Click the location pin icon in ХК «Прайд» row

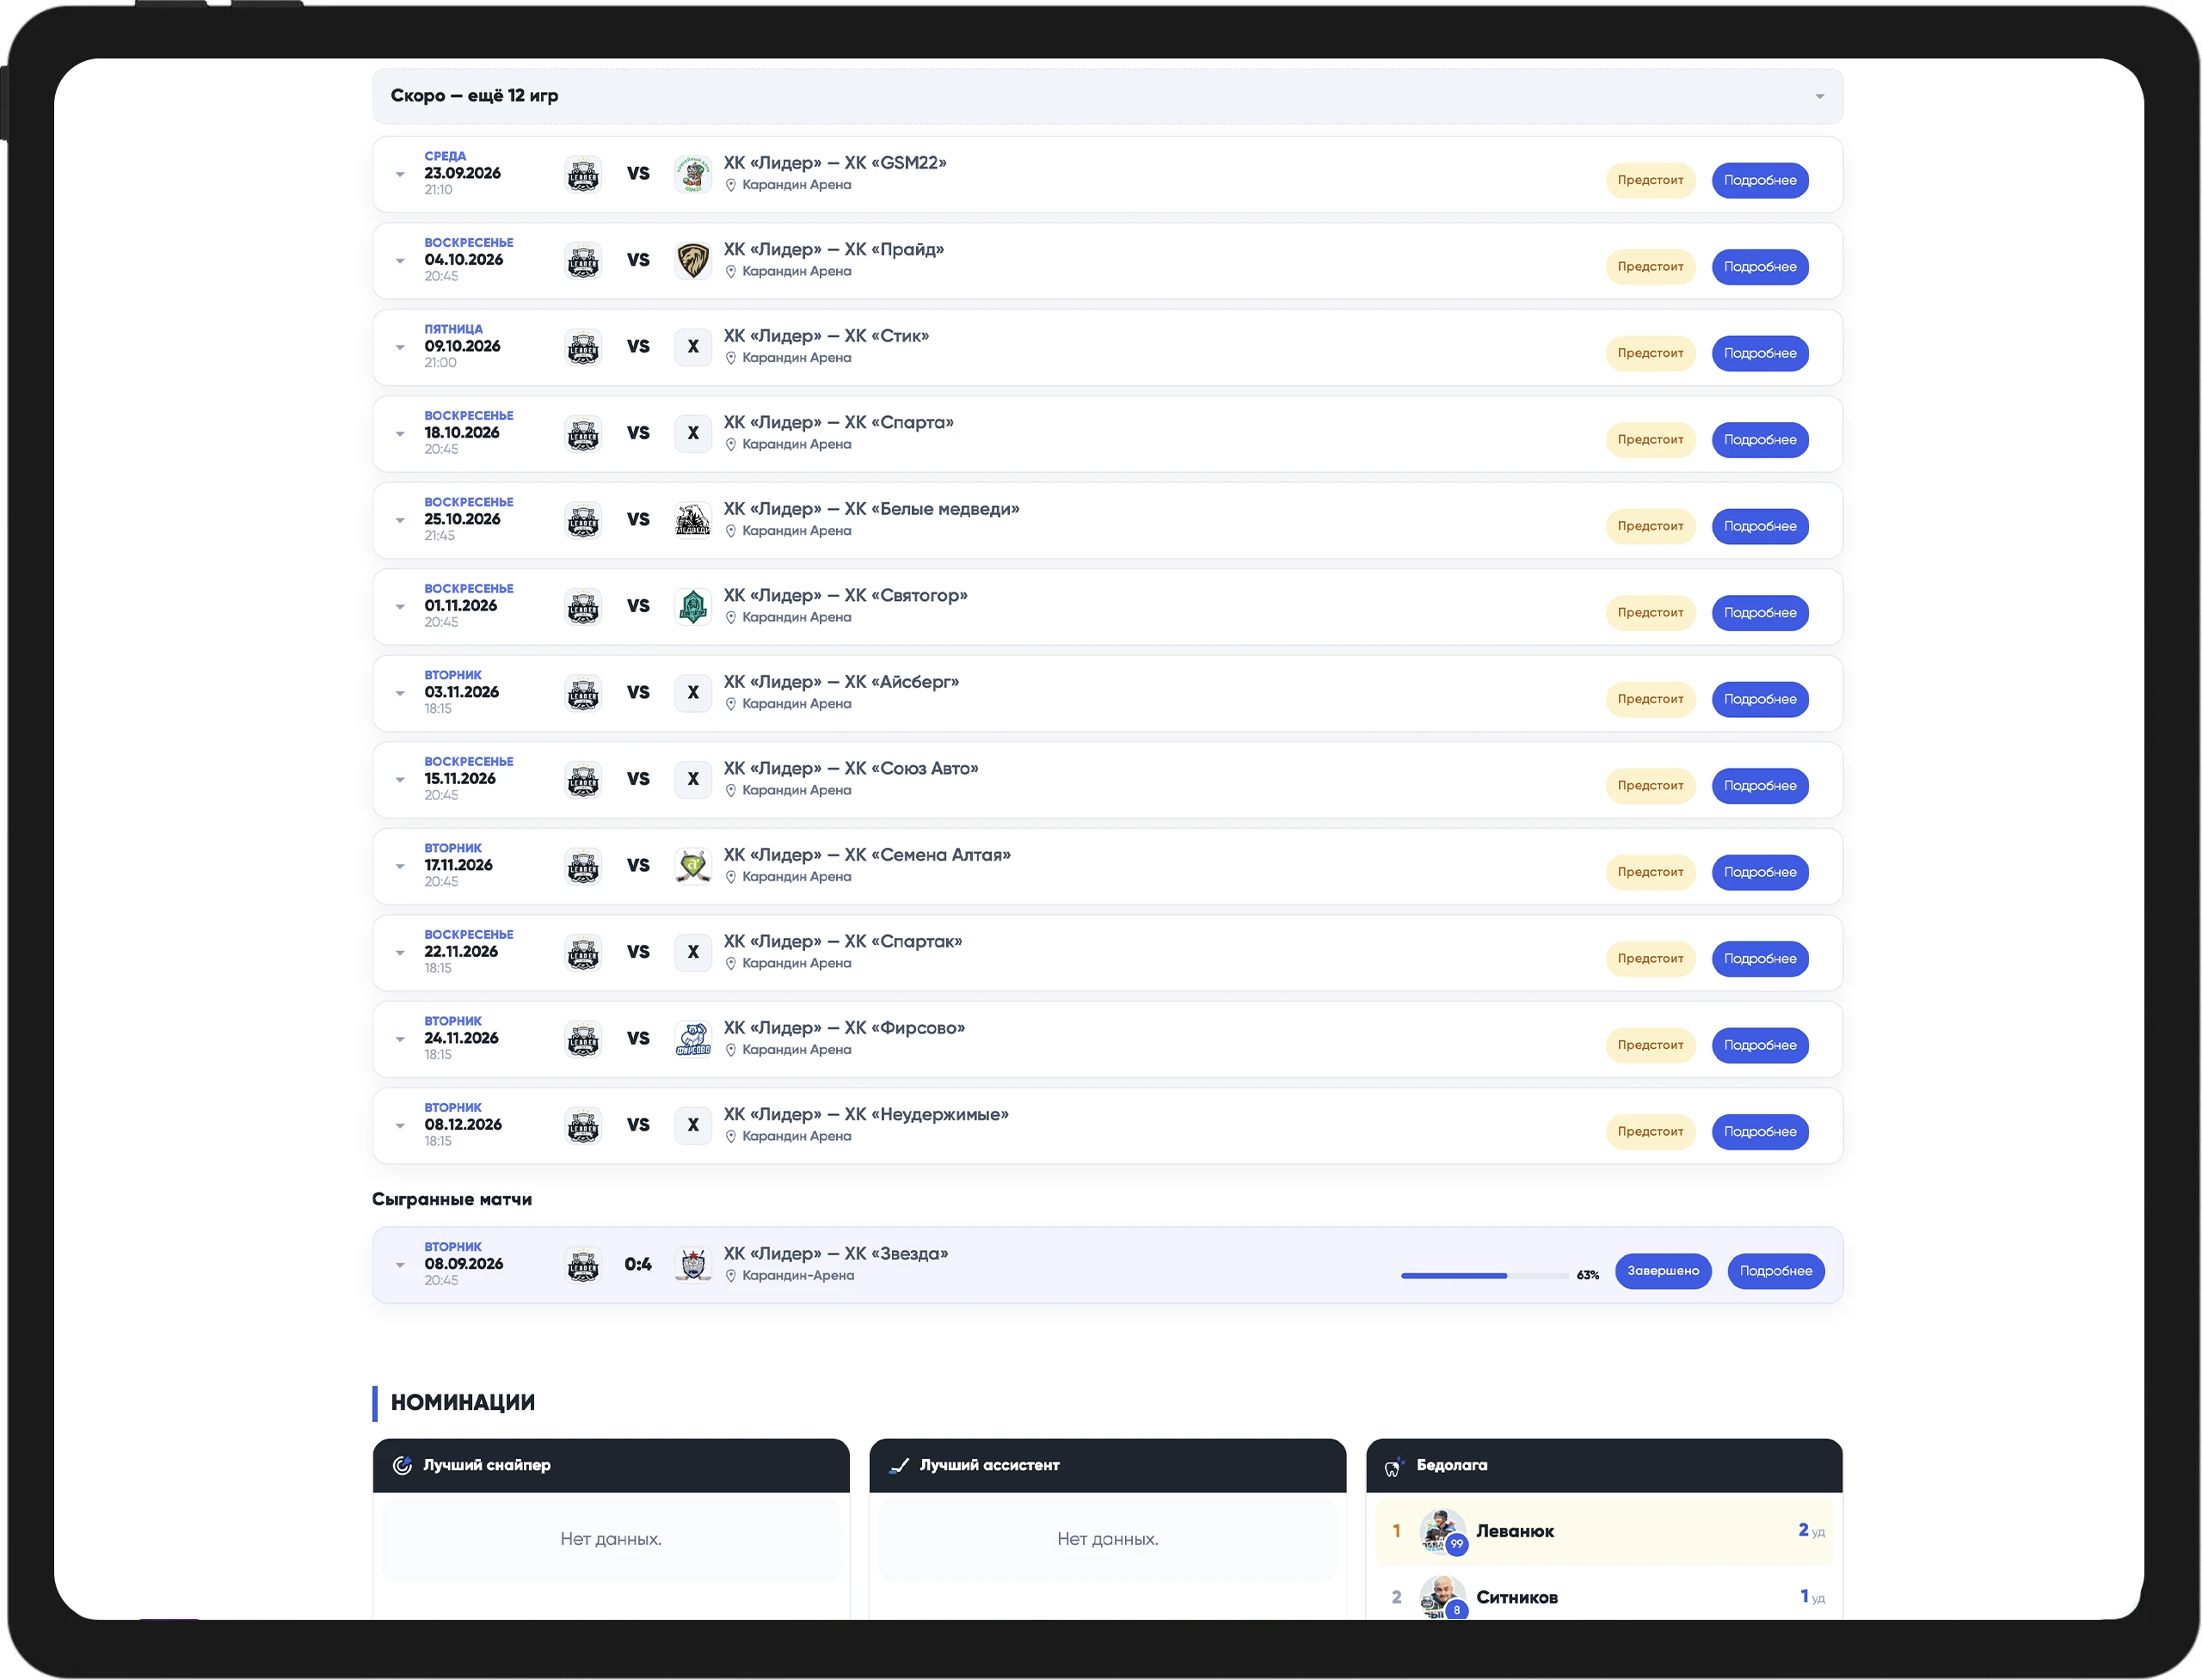click(x=730, y=272)
